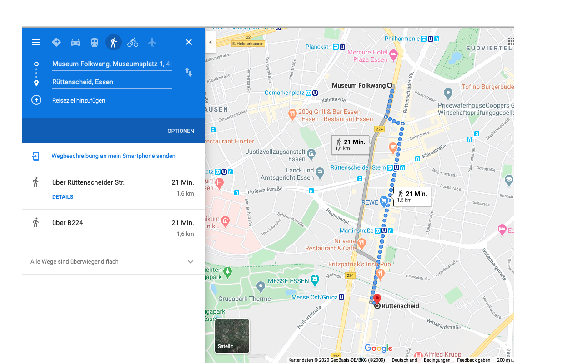Click Martinstraße station icon

pos(384,231)
